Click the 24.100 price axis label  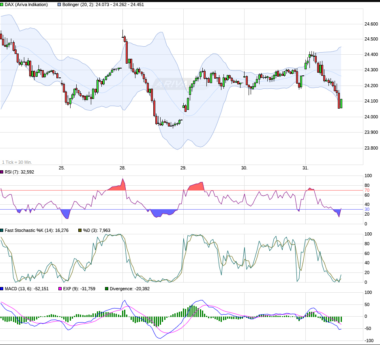coord(371,101)
